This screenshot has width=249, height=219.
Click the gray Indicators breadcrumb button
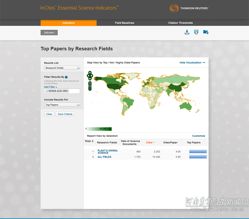[49, 33]
